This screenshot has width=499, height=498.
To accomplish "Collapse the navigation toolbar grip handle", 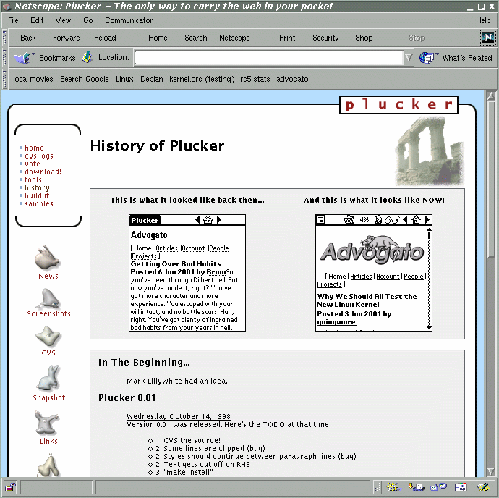I will coord(4,38).
